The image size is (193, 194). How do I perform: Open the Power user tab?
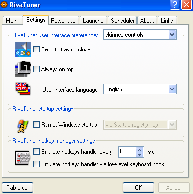[64, 21]
